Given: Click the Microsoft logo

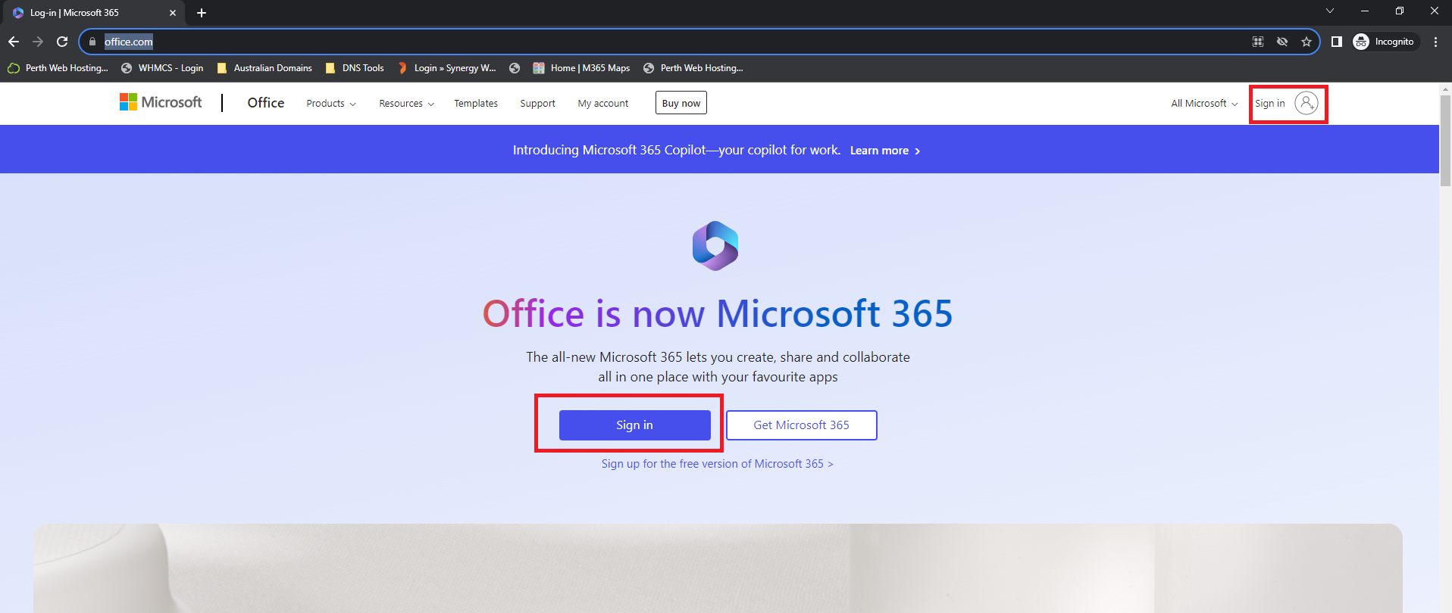Looking at the screenshot, I should (x=161, y=102).
